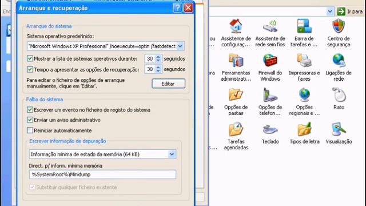This screenshot has height=206, width=366.
Task: Open Assistente de configuração icon
Action: [236, 26]
